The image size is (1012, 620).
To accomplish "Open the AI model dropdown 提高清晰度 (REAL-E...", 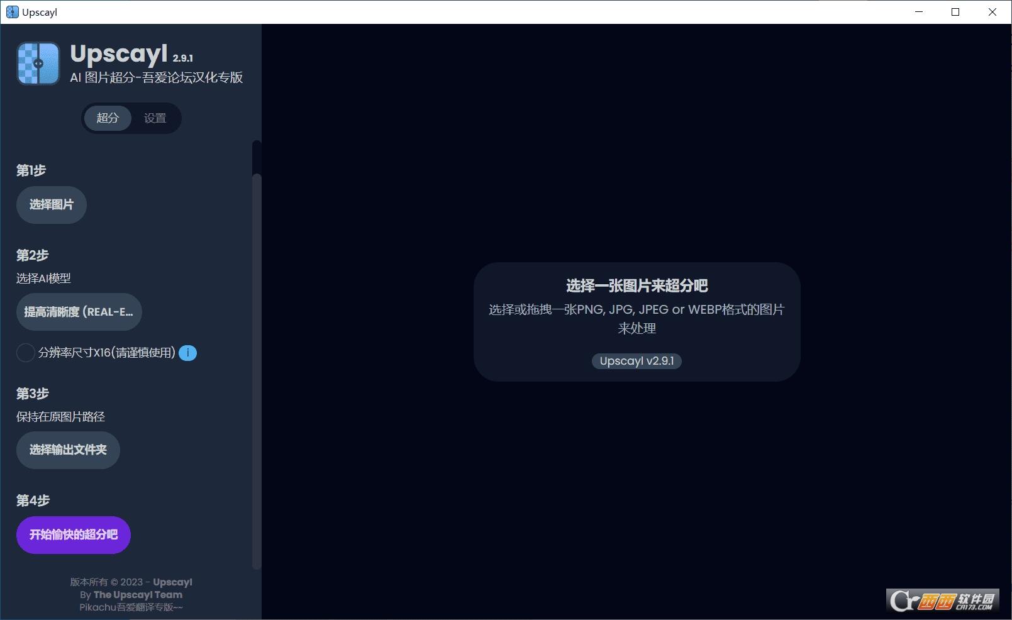I will tap(79, 312).
